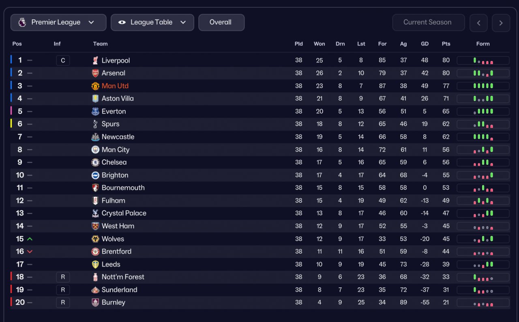This screenshot has width=519, height=322.
Task: Sort table by Pts column header
Action: point(446,44)
